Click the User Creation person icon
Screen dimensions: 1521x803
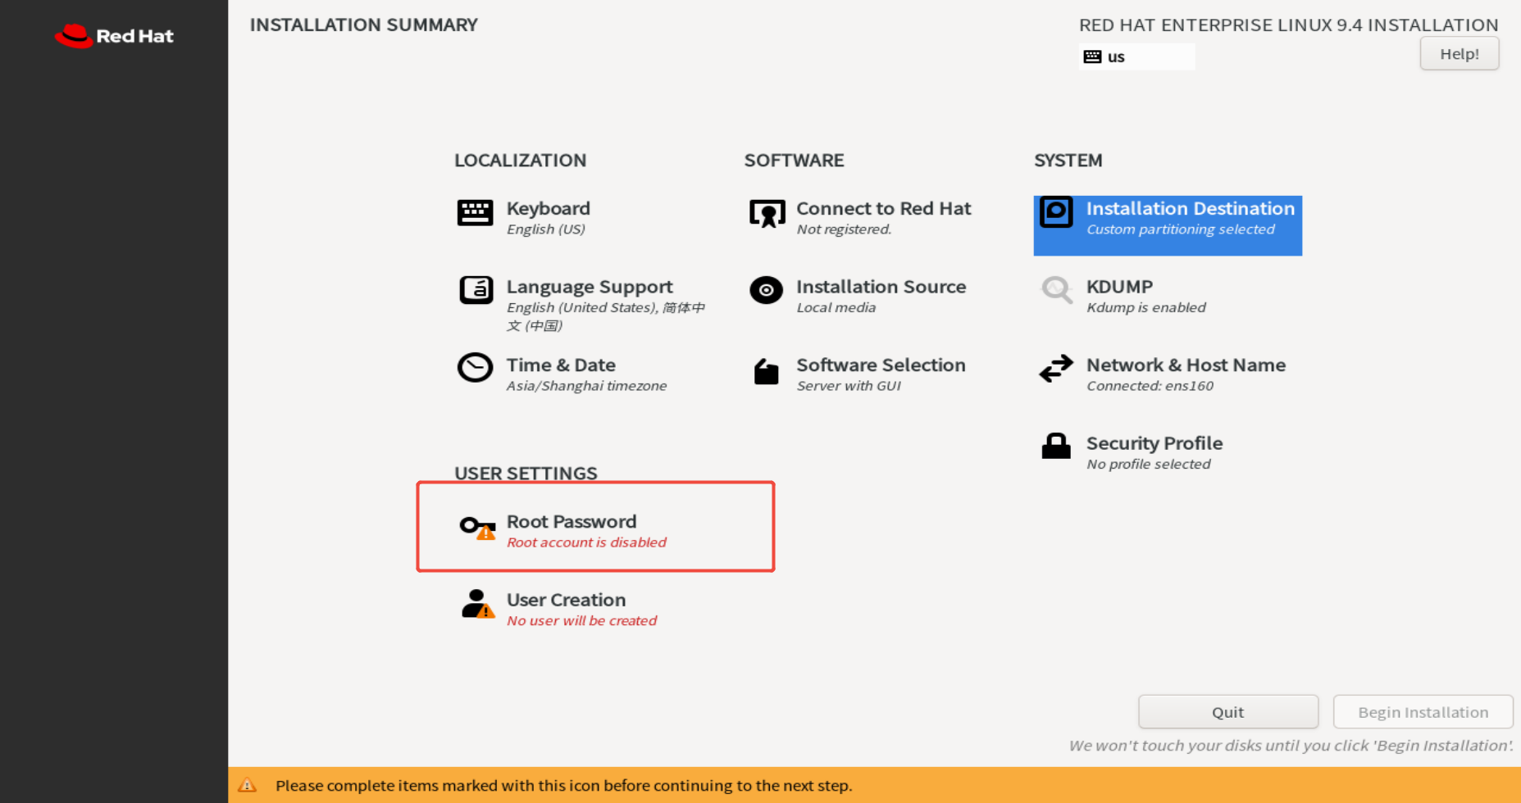(477, 605)
